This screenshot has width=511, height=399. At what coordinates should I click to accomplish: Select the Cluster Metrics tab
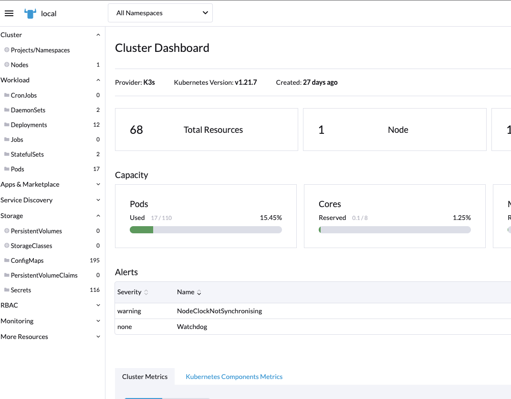145,377
